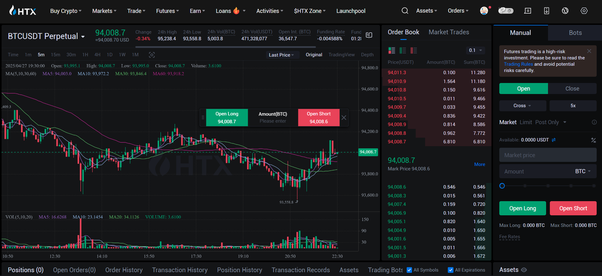Show both bids and asks layout

[392, 50]
